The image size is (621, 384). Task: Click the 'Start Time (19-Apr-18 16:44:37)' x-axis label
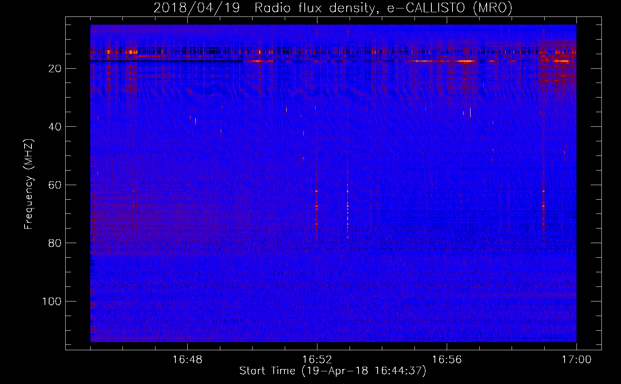click(x=333, y=371)
